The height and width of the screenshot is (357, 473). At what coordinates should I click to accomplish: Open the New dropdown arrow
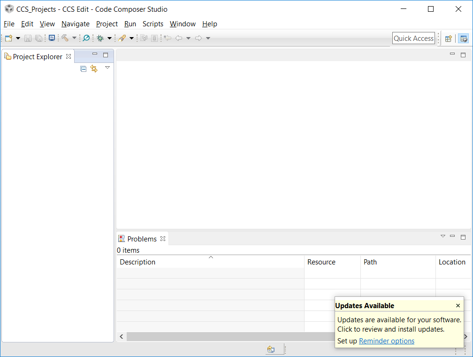pos(17,38)
